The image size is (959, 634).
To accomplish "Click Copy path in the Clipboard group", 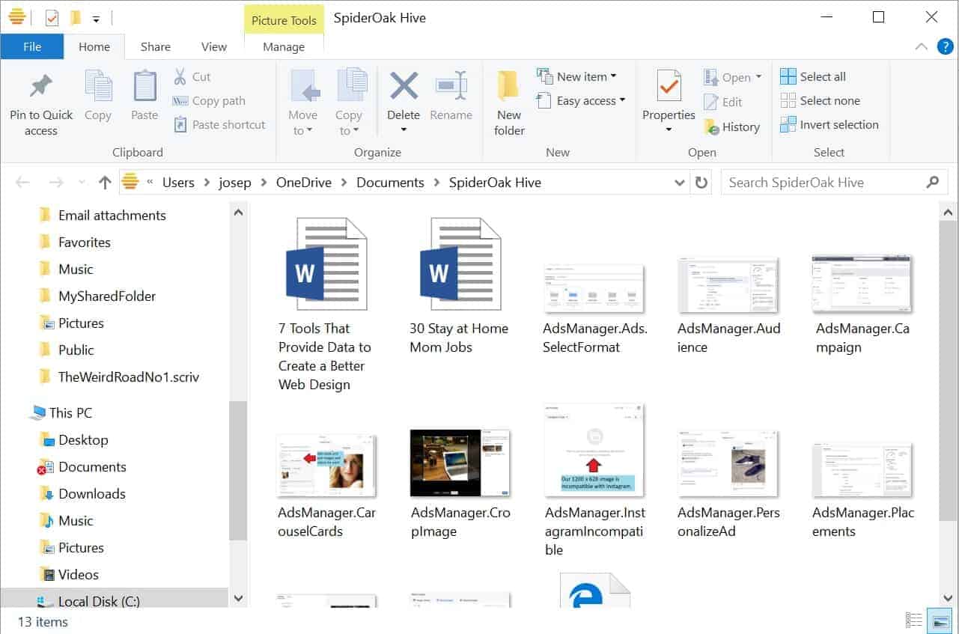I will (209, 100).
